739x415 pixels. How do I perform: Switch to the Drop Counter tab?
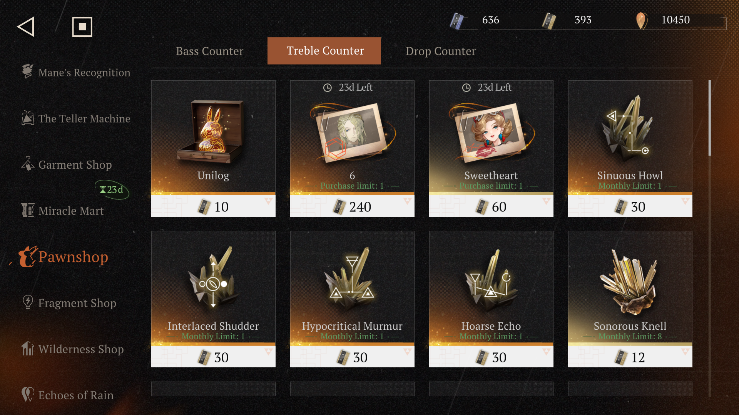[441, 51]
